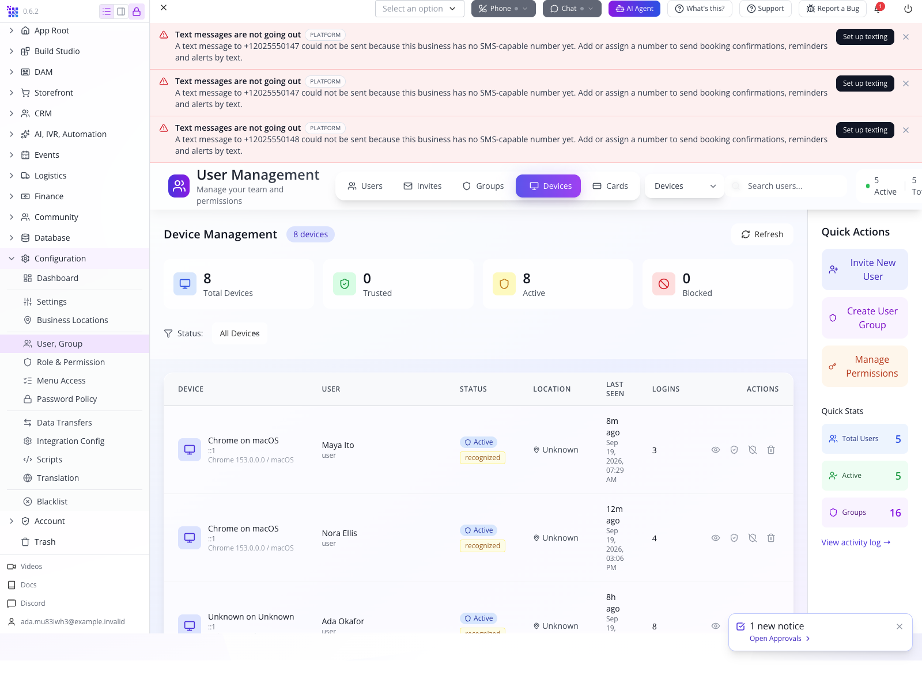
Task: Dismiss the third text message alert
Action: pyautogui.click(x=906, y=130)
